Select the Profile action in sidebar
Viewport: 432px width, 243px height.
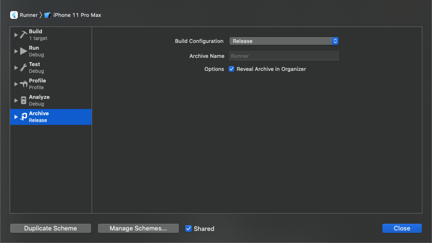pos(51,84)
